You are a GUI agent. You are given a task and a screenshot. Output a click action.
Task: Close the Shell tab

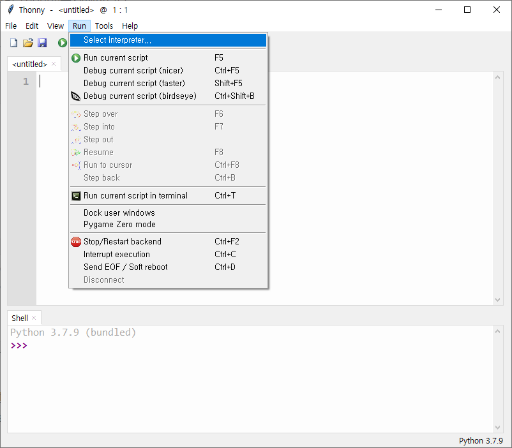[34, 318]
